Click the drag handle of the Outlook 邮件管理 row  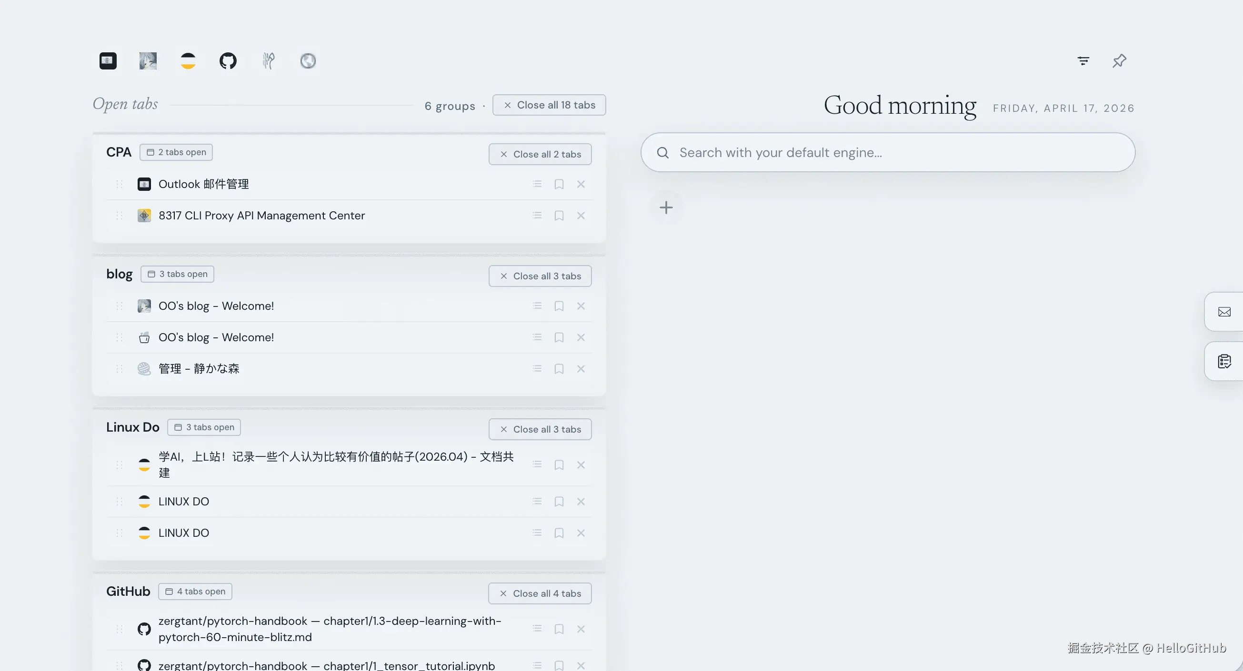[120, 184]
